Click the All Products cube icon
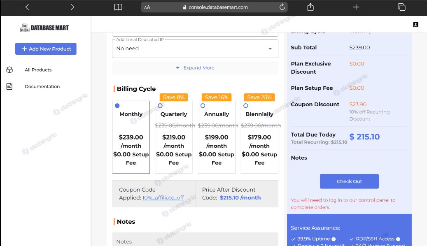The height and width of the screenshot is (246, 427). pos(9,70)
